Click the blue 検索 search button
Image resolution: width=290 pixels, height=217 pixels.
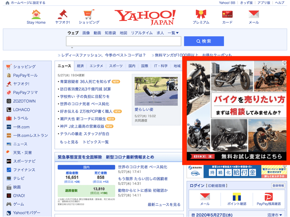[x=204, y=41]
